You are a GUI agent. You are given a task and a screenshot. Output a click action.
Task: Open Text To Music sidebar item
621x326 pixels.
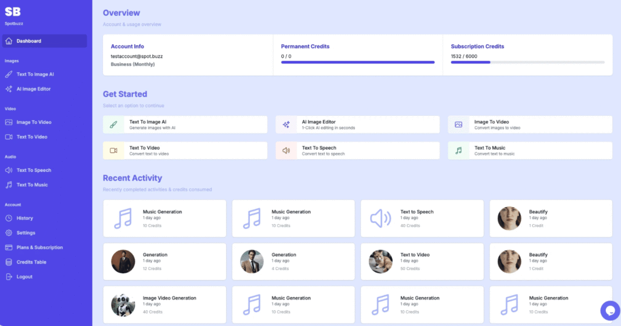[x=44, y=185]
